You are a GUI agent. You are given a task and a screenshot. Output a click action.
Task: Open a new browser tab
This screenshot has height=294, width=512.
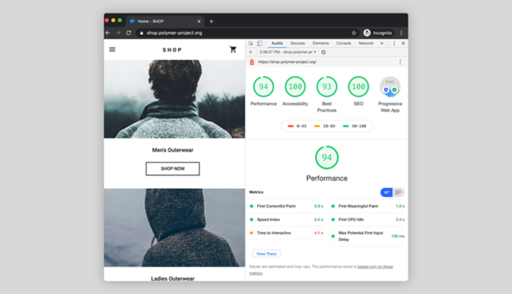[211, 21]
